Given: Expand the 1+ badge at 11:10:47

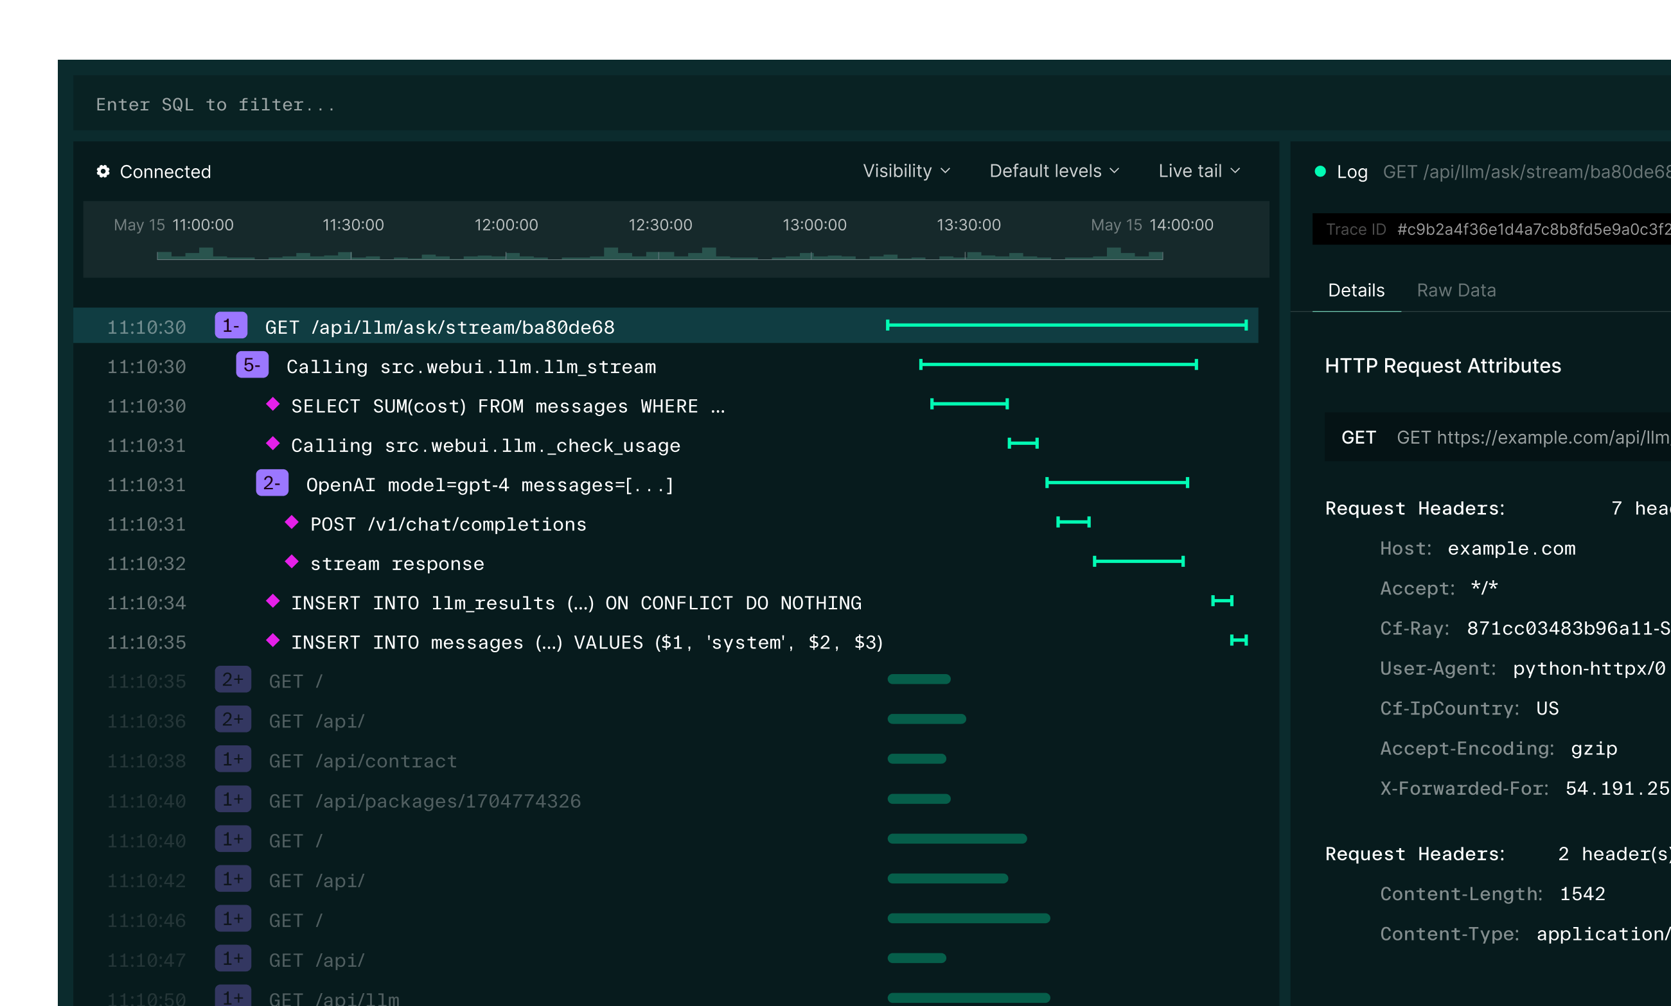Looking at the screenshot, I should pos(233,958).
